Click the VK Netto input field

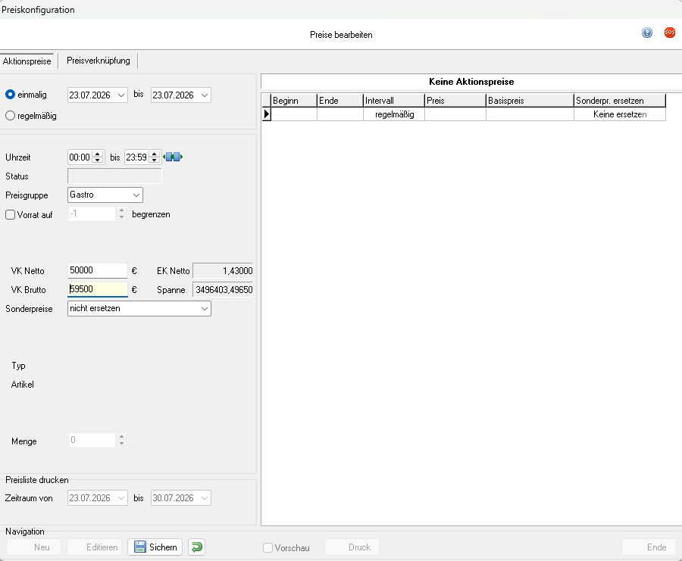pyautogui.click(x=98, y=270)
